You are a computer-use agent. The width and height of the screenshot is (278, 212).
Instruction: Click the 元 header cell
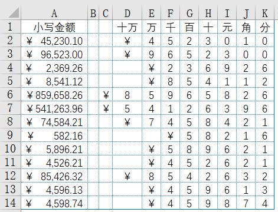tap(227, 27)
